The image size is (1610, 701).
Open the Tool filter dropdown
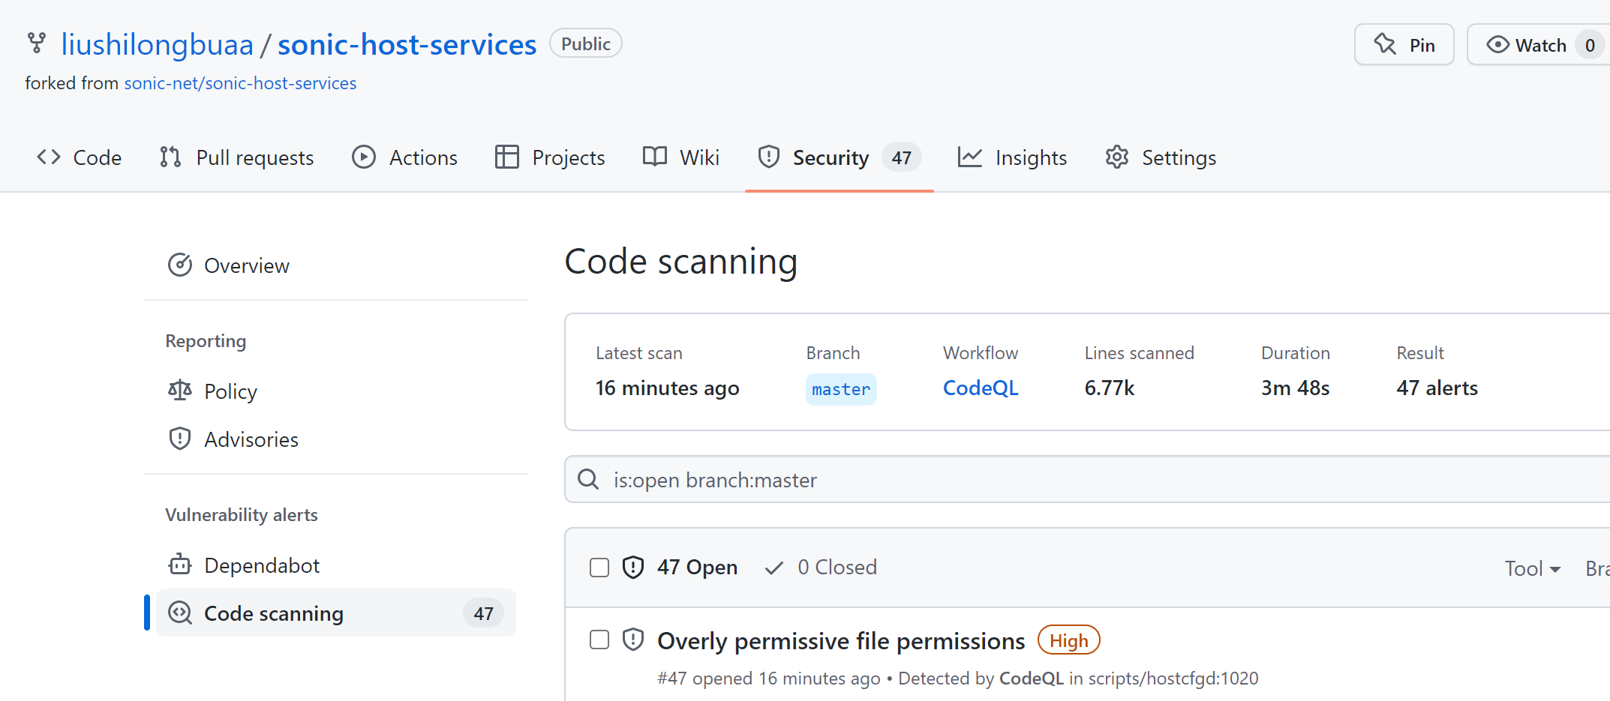[x=1531, y=568]
